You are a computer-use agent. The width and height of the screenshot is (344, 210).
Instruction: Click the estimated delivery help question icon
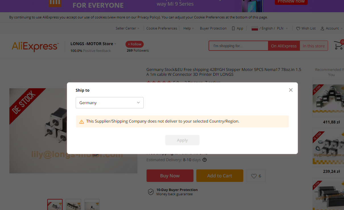tap(205, 160)
